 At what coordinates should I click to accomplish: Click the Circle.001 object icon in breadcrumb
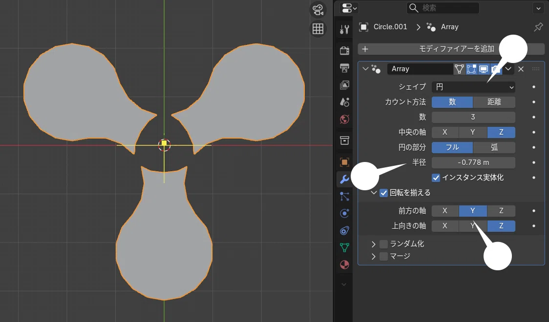pyautogui.click(x=364, y=27)
